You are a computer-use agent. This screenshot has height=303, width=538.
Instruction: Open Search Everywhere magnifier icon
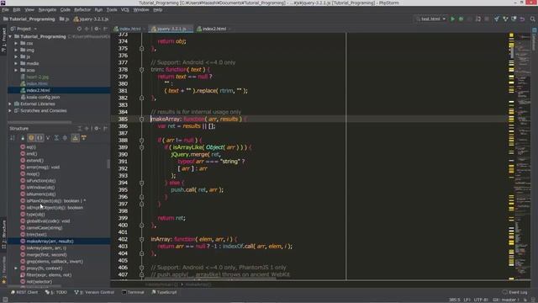pyautogui.click(x=532, y=19)
